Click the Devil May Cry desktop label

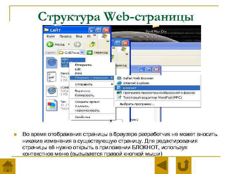156,31
